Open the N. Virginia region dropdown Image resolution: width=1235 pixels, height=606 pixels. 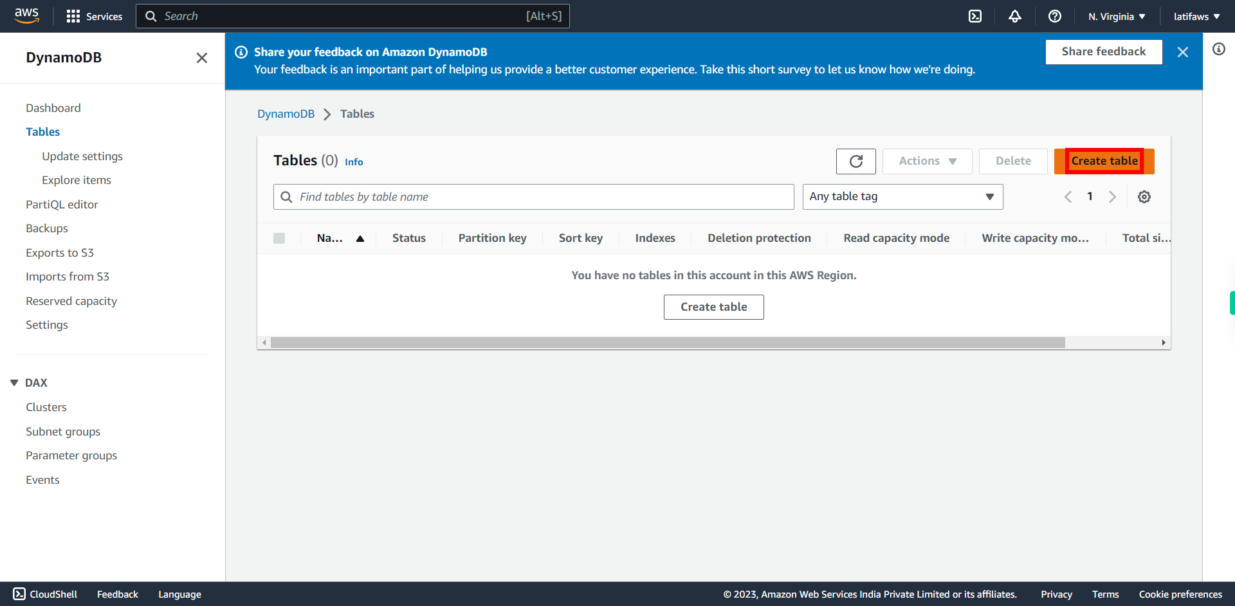point(1117,17)
